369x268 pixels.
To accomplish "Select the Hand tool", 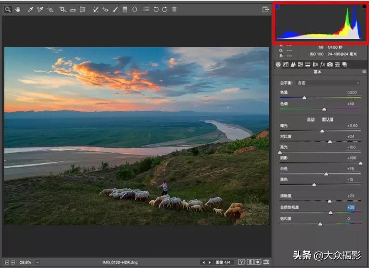I will pos(18,9).
